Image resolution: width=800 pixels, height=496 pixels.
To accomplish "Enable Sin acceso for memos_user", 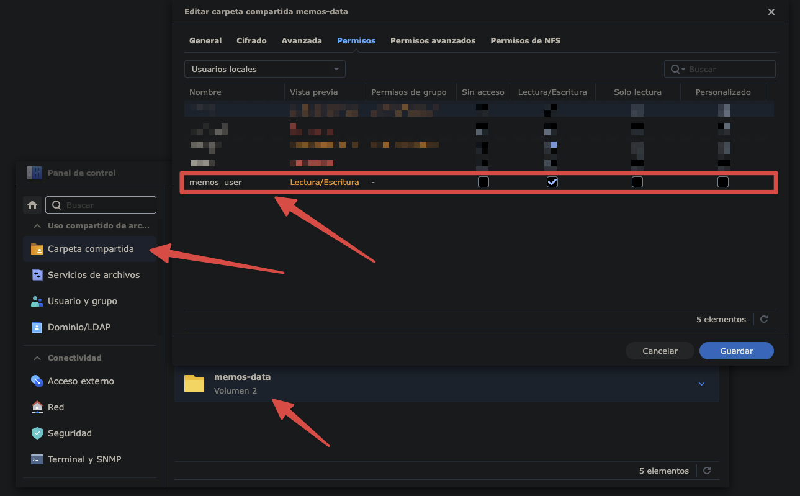I will (x=483, y=182).
